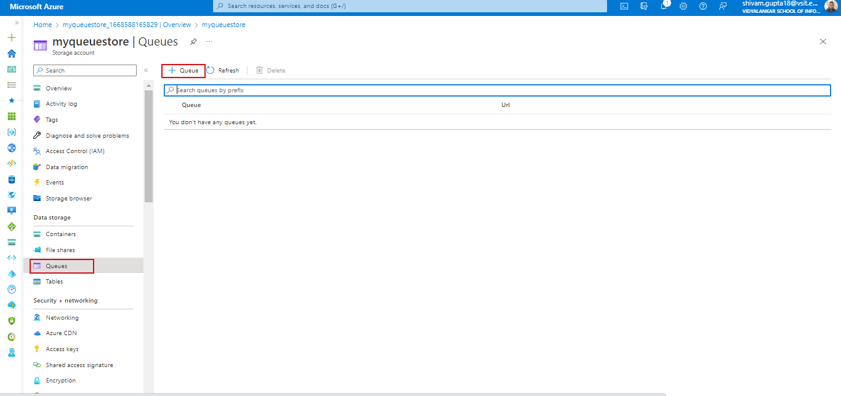Screen dimensions: 841x396
Task: Click Home breadcrumb link
Action: (x=42, y=25)
